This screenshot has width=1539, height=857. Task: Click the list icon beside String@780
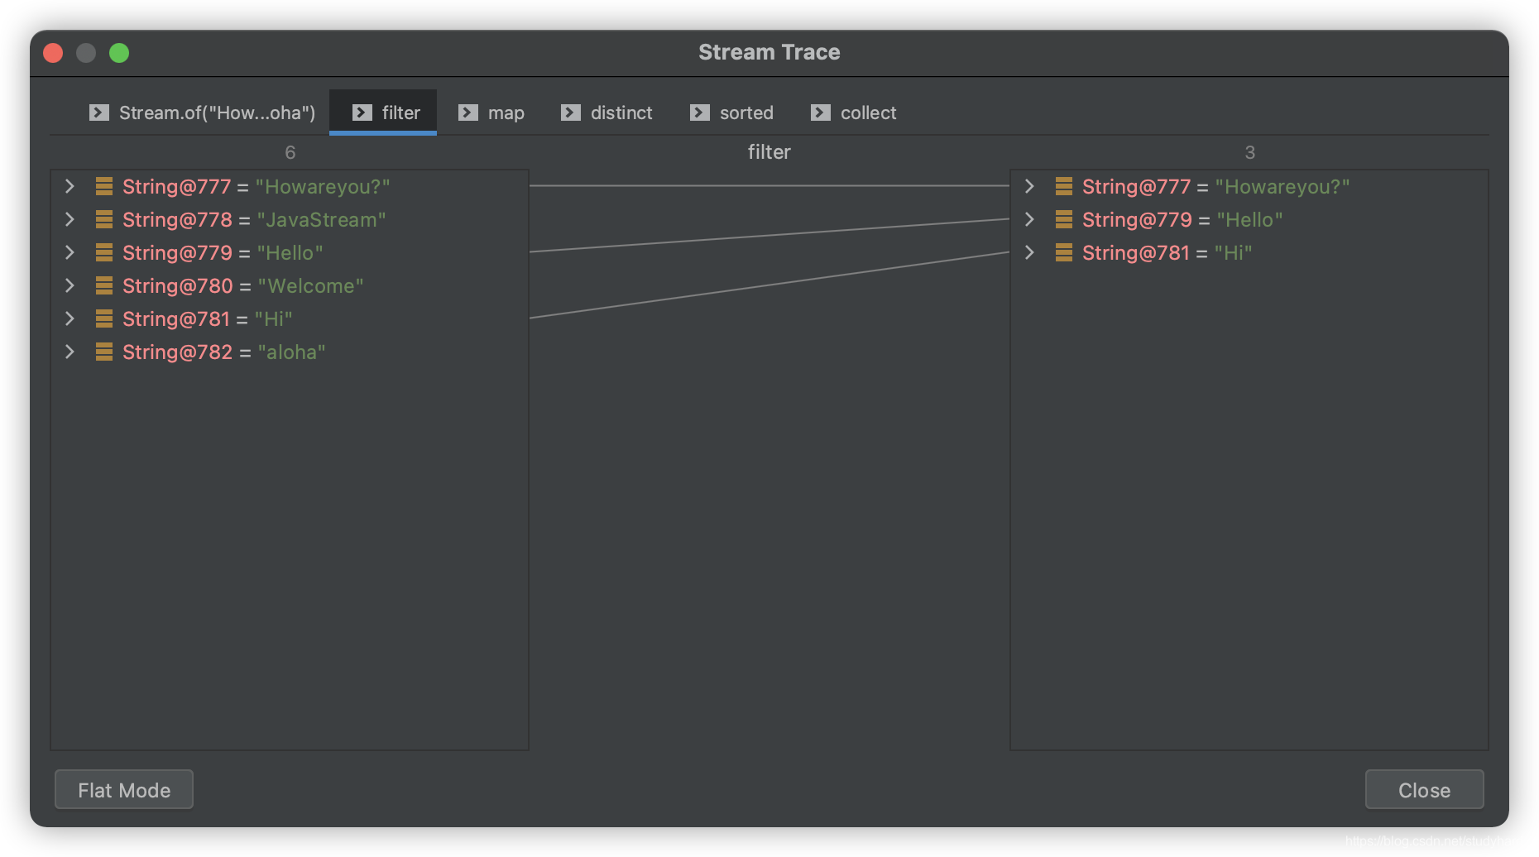[104, 285]
